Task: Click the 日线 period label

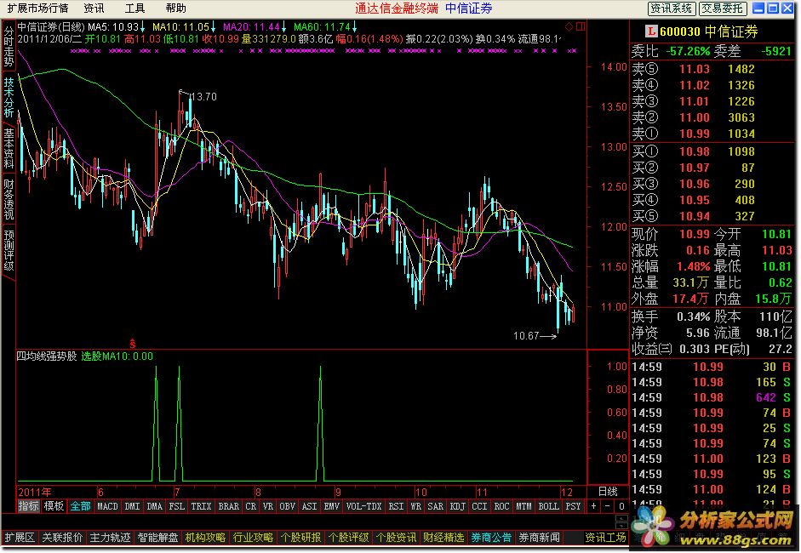Action: 608,492
